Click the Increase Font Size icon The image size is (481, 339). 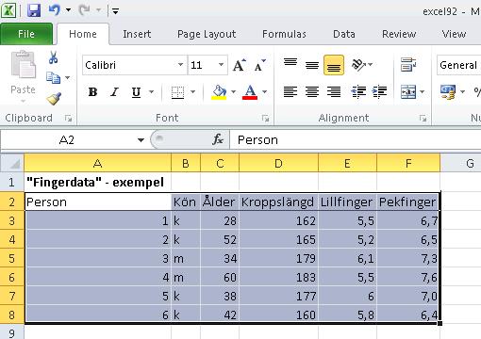point(240,65)
